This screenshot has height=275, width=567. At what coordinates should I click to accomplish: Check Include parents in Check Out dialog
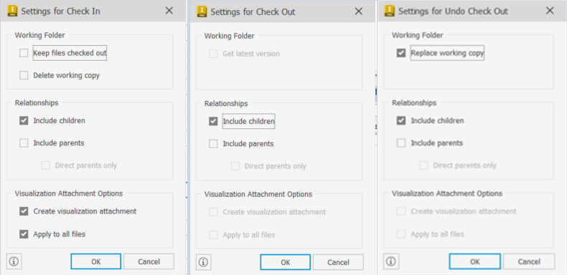[x=213, y=144]
